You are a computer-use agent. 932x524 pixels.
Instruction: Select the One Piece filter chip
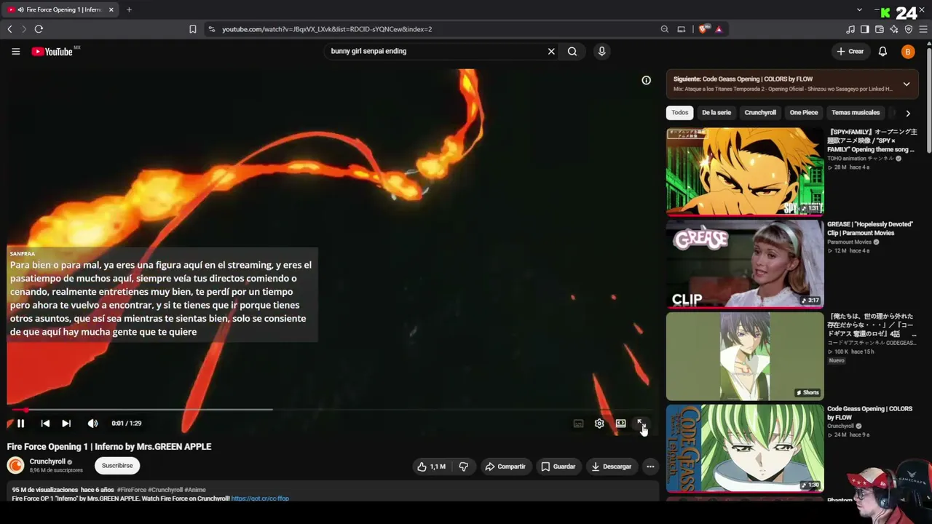[804, 113]
